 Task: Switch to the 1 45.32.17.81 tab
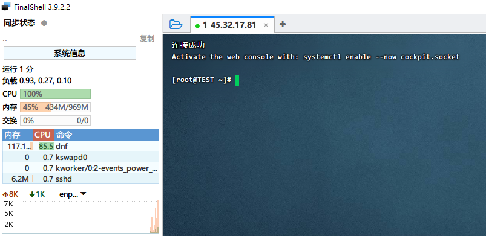pos(232,25)
